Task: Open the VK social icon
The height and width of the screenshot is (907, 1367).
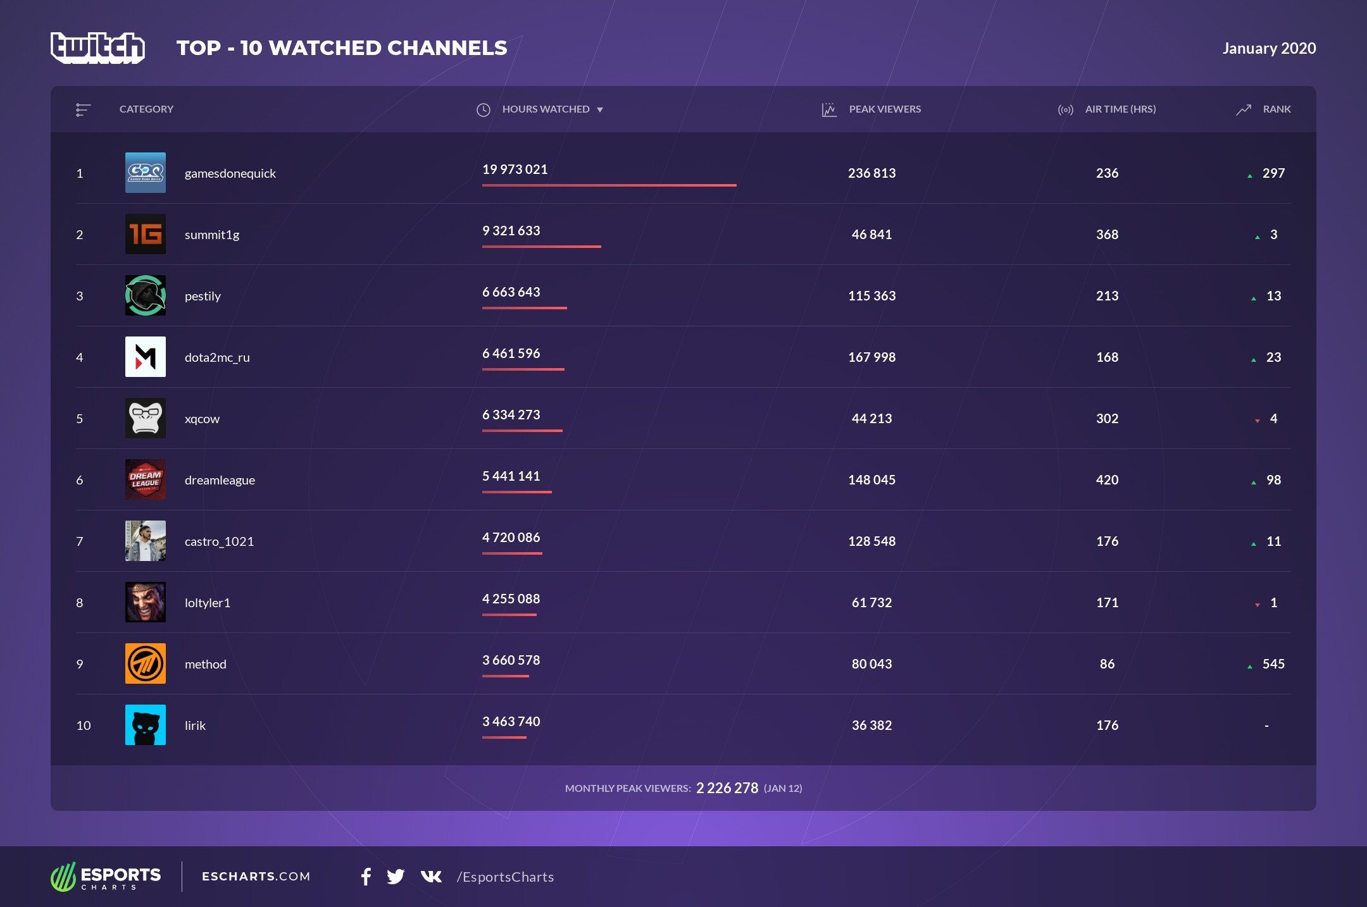Action: point(431,877)
